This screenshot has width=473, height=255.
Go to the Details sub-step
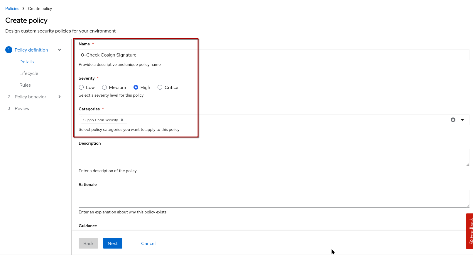[26, 61]
